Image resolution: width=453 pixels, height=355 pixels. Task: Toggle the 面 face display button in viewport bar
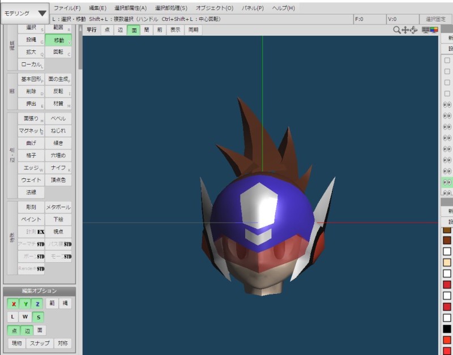134,29
